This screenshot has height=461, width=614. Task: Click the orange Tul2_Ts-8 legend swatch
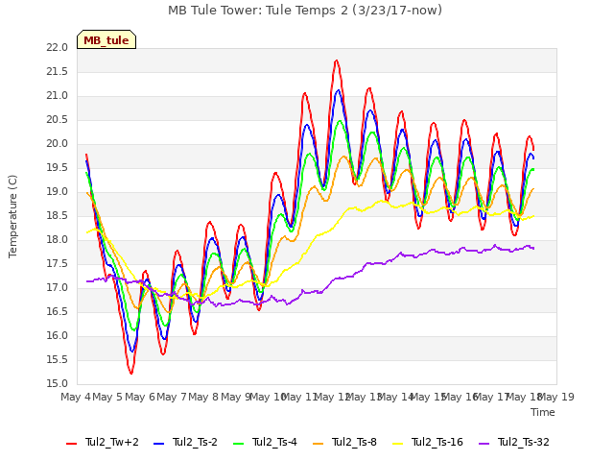click(x=319, y=444)
